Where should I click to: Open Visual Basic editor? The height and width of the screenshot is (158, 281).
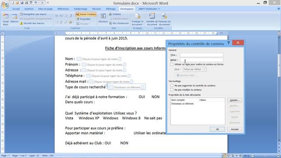[6, 20]
